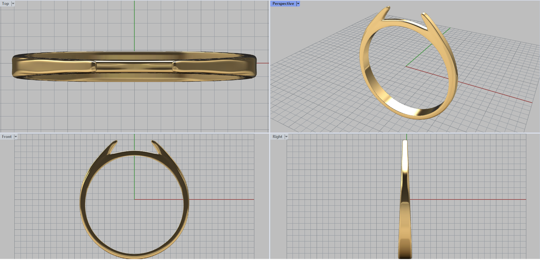
Task: Click the ring's recessed center in Top view
Action: (x=134, y=66)
